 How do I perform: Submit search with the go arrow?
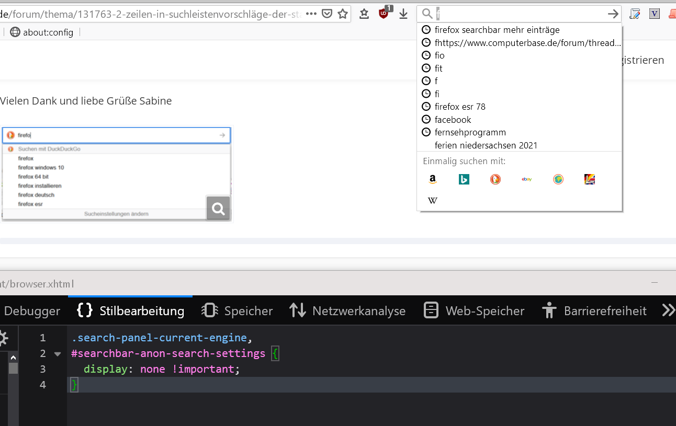(x=613, y=14)
